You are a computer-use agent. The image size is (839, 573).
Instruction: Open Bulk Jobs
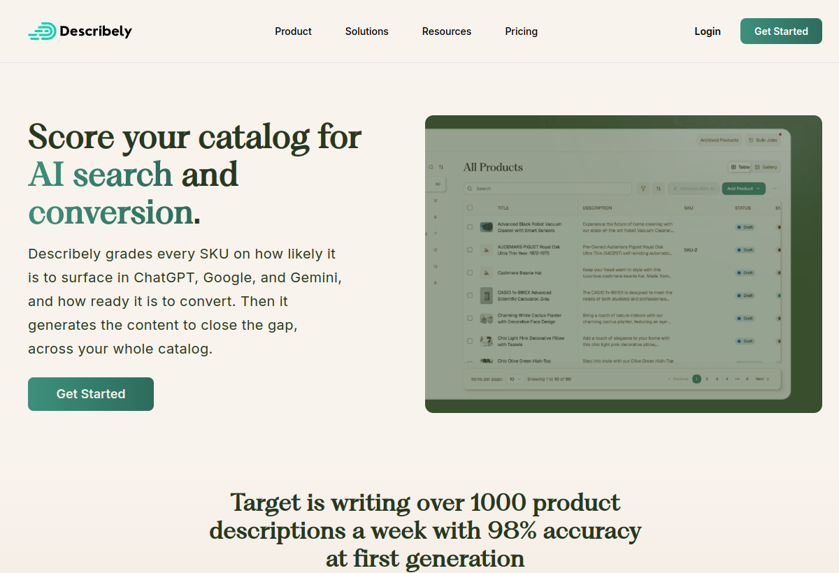coord(763,140)
